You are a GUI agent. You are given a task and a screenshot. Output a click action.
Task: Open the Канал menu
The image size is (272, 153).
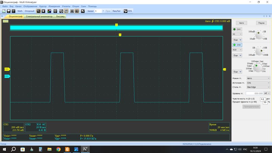(x=18, y=6)
